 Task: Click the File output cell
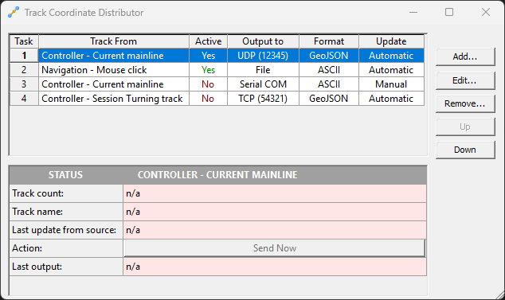pos(263,70)
